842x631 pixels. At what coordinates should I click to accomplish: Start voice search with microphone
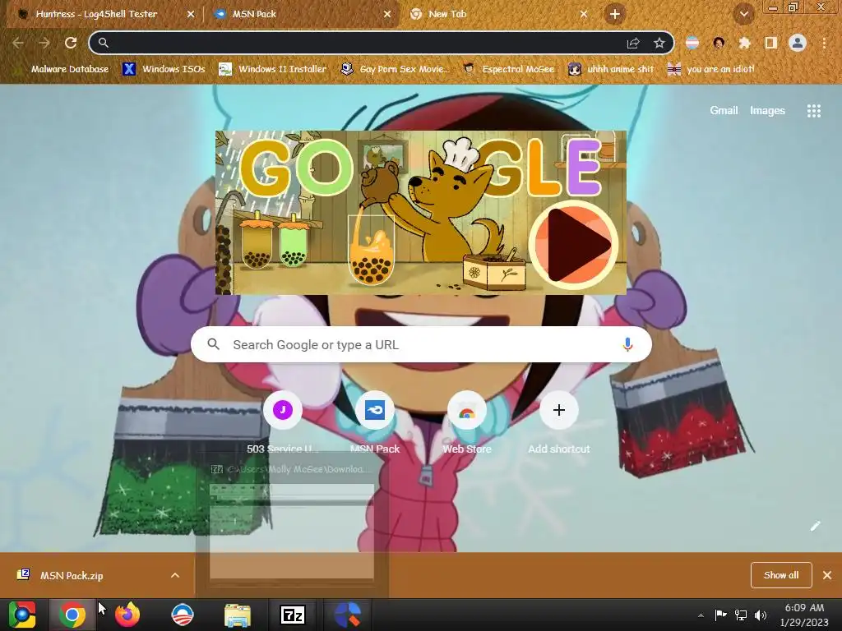pyautogui.click(x=627, y=344)
